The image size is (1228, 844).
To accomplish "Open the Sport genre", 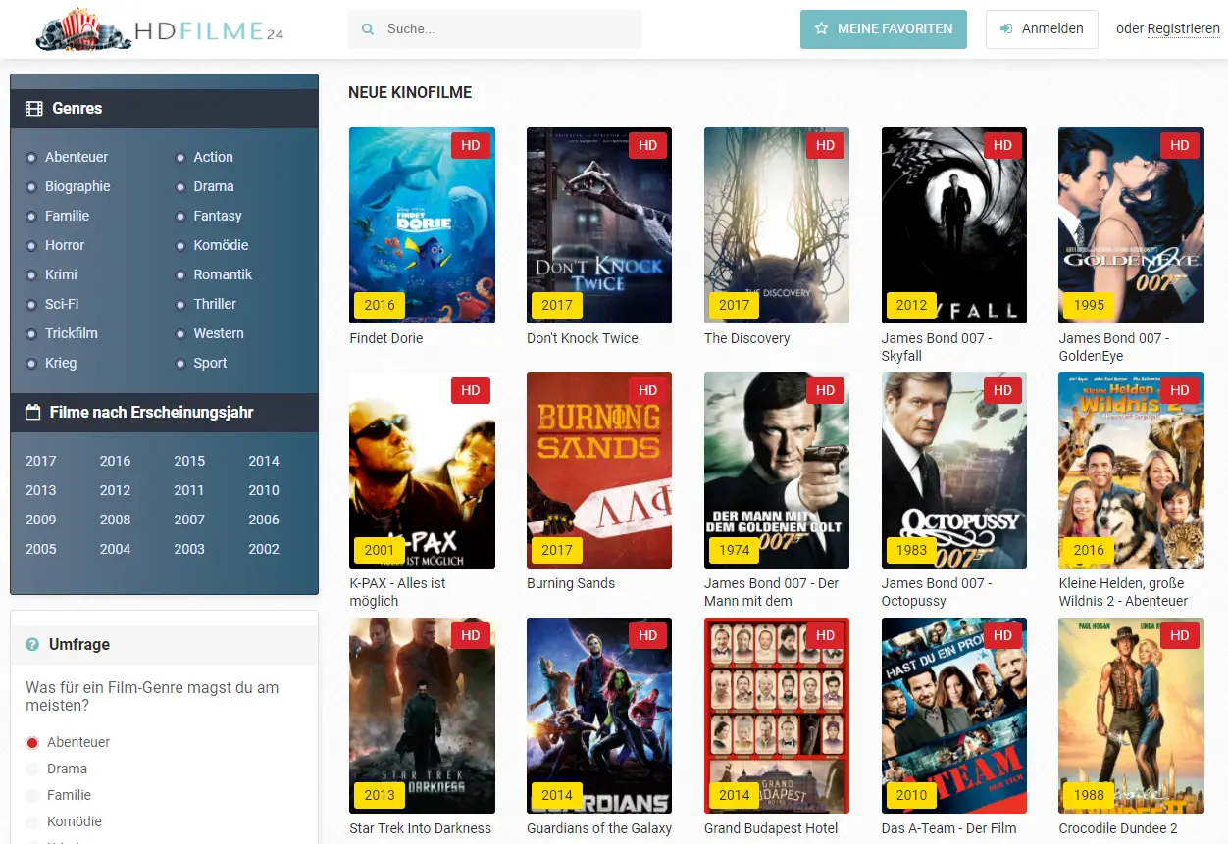I will [x=210, y=363].
